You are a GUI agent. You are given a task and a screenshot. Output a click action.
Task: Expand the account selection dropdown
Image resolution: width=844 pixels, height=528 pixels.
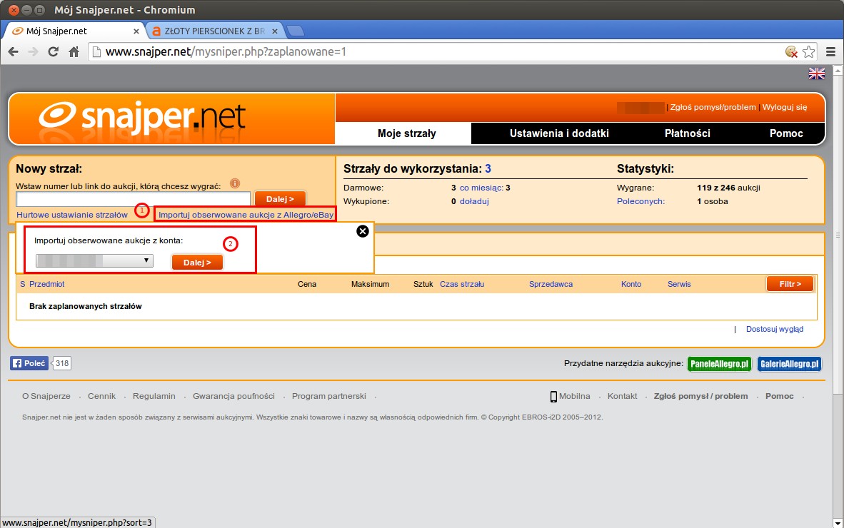pyautogui.click(x=94, y=260)
